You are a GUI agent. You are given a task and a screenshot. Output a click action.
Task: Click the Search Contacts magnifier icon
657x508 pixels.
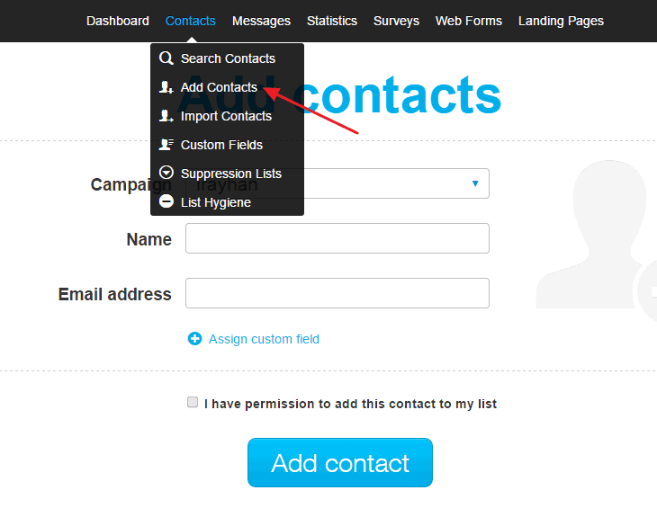(x=166, y=58)
